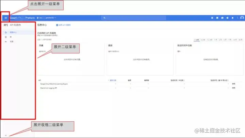Open the notifications bell icon

(x=232, y=18)
